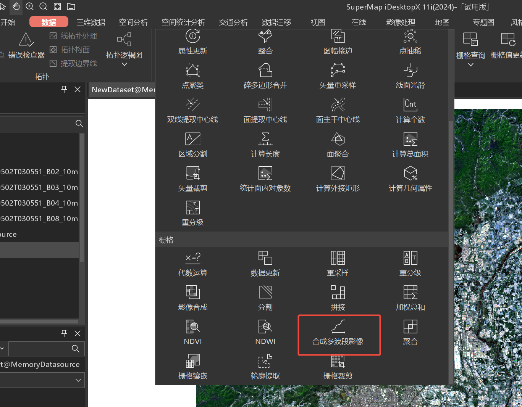Click the 计算个数 tool

[x=410, y=111]
